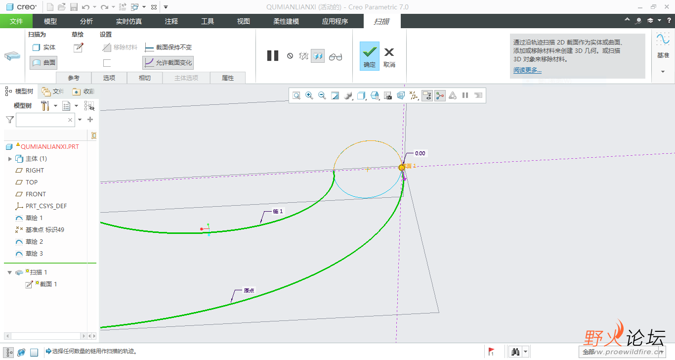Screen dimensions: 675x360
Task: Select the unattached preview mode icon
Action: coord(304,56)
